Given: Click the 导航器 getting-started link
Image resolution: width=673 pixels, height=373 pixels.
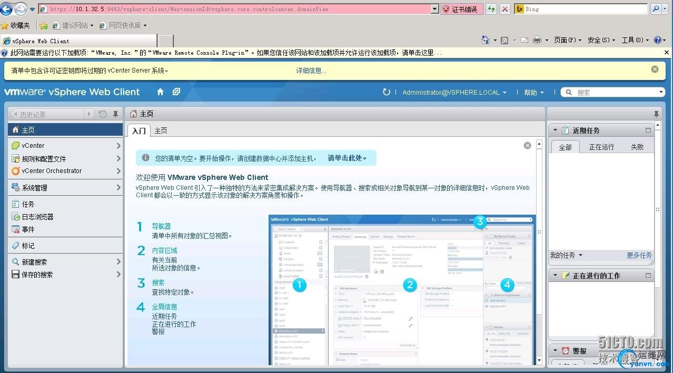Looking at the screenshot, I should (161, 226).
